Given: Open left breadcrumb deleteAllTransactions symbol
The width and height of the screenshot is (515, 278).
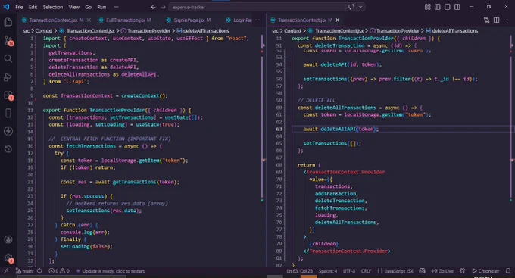Looking at the screenshot, I should (x=203, y=30).
